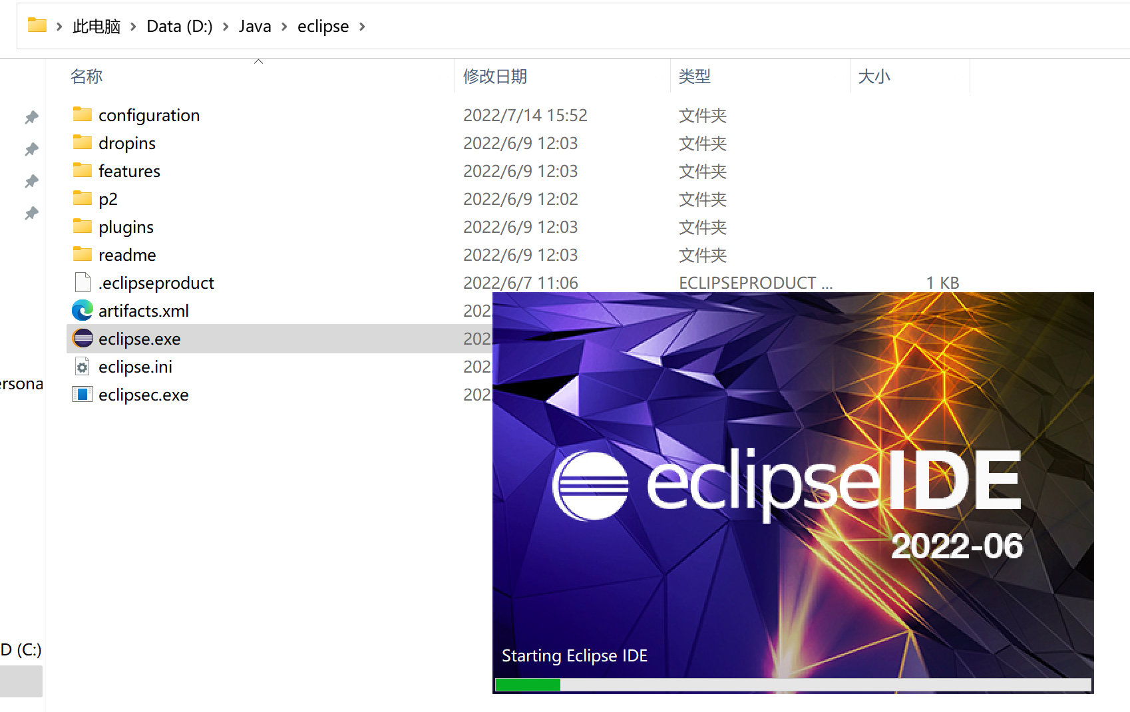Select the dropins folder name
Image resolution: width=1130 pixels, height=712 pixels.
click(127, 143)
